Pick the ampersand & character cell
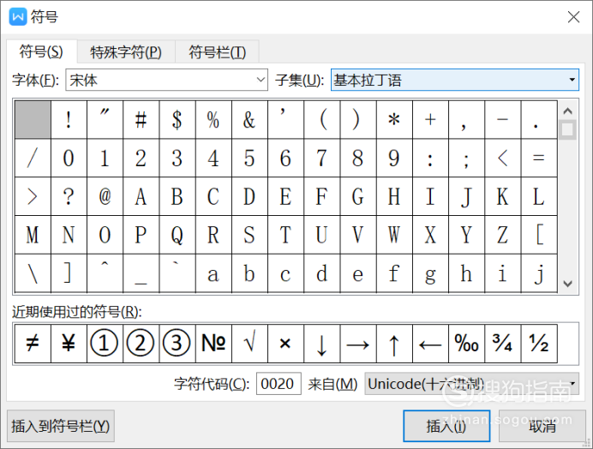The image size is (593, 449). [x=249, y=119]
